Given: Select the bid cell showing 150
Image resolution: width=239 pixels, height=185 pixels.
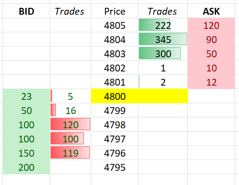Looking at the screenshot, I should (27, 153).
